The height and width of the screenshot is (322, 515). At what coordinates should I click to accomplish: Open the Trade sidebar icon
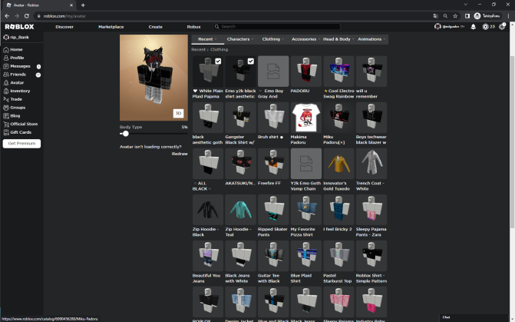click(6, 99)
